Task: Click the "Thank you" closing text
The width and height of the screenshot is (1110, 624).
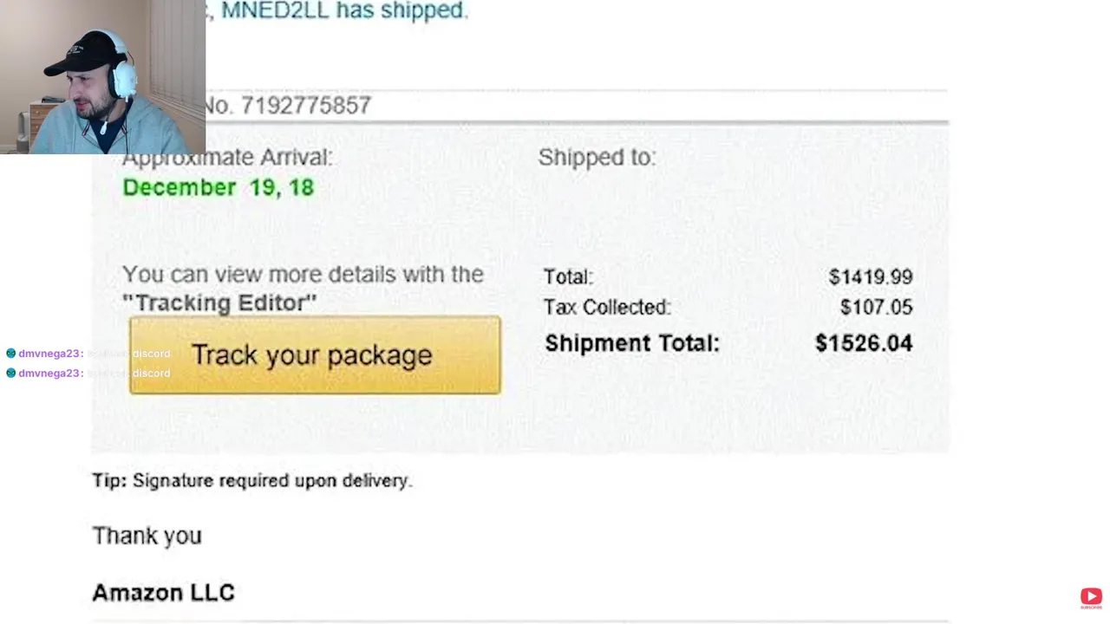Action: [147, 536]
